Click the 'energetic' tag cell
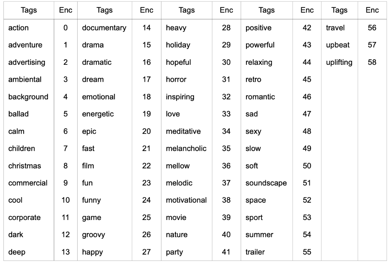The height and width of the screenshot is (264, 390). 98,114
